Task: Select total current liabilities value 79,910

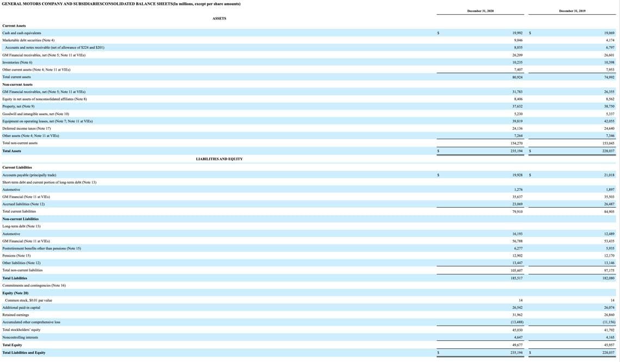Action: (517, 211)
